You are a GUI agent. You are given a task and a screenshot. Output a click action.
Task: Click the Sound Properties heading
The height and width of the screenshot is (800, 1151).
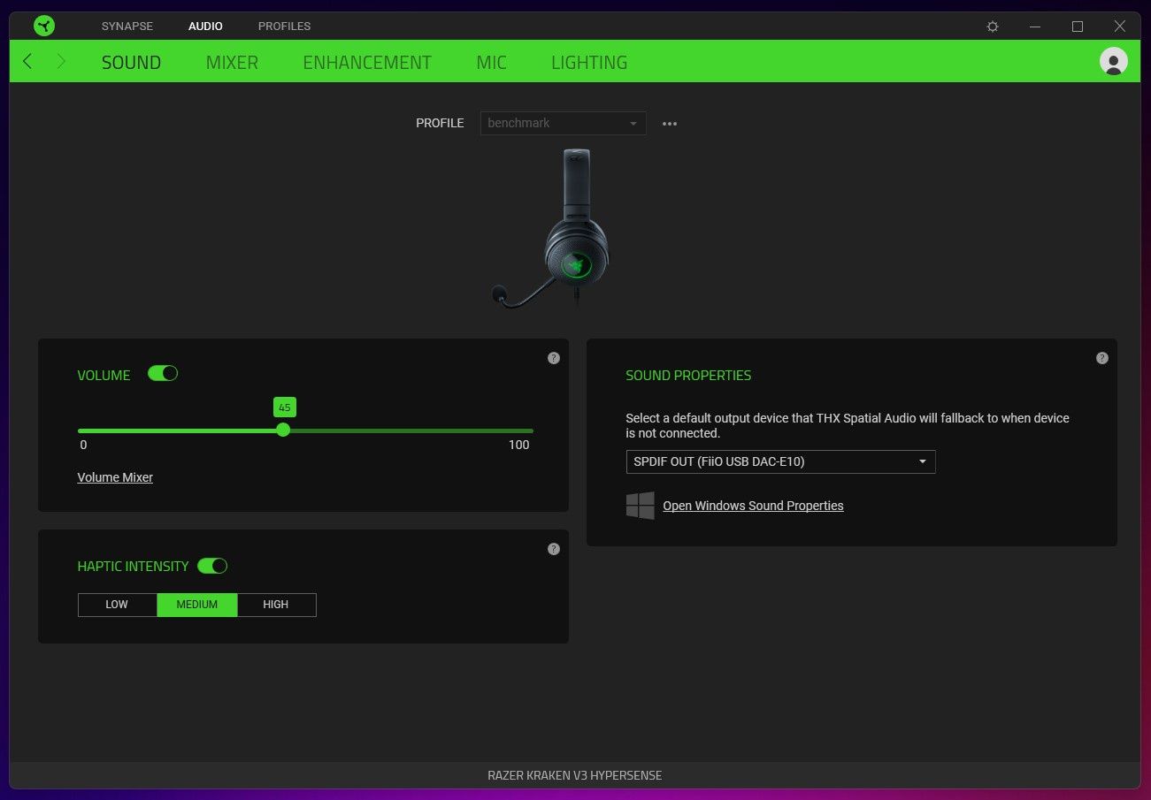[688, 376]
